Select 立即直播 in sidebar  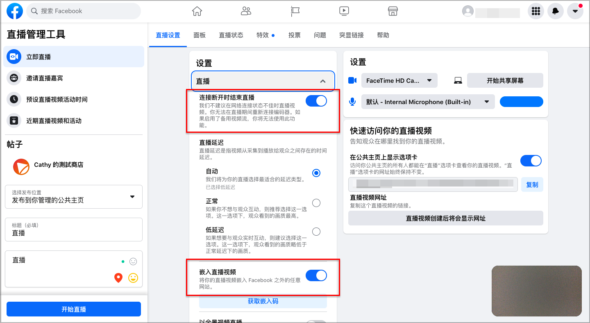[x=74, y=57]
